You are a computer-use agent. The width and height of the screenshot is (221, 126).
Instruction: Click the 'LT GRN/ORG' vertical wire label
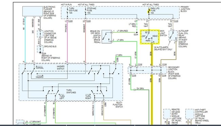pos(54,113)
